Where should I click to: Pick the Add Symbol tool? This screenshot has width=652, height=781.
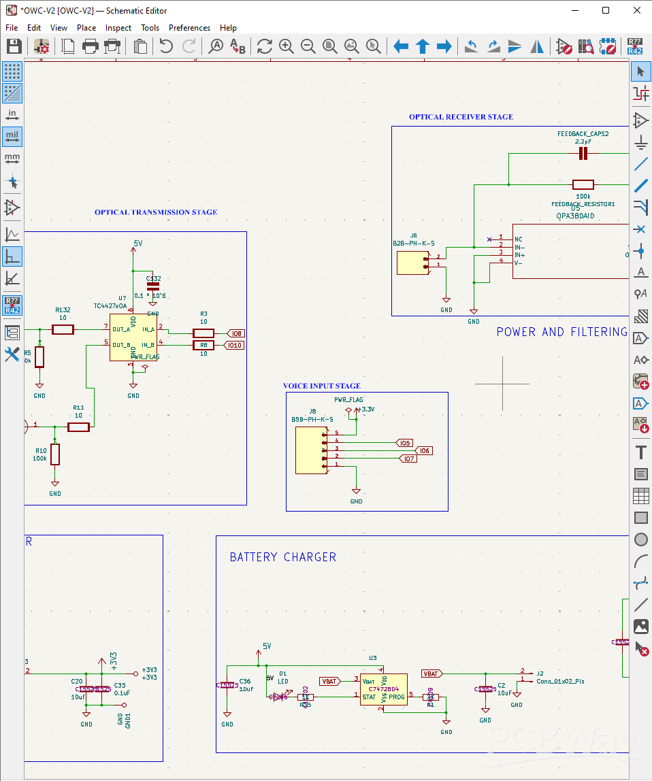640,120
